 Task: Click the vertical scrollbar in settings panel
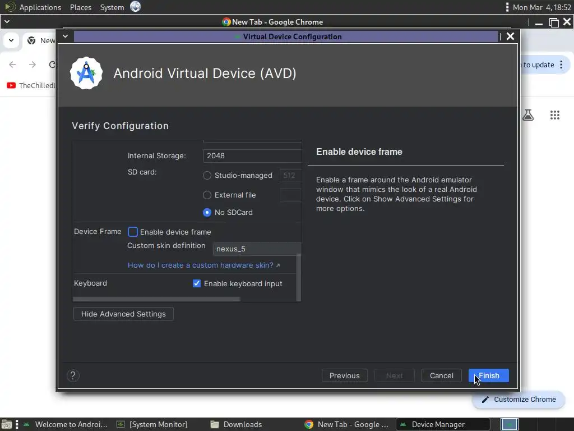[x=299, y=277]
